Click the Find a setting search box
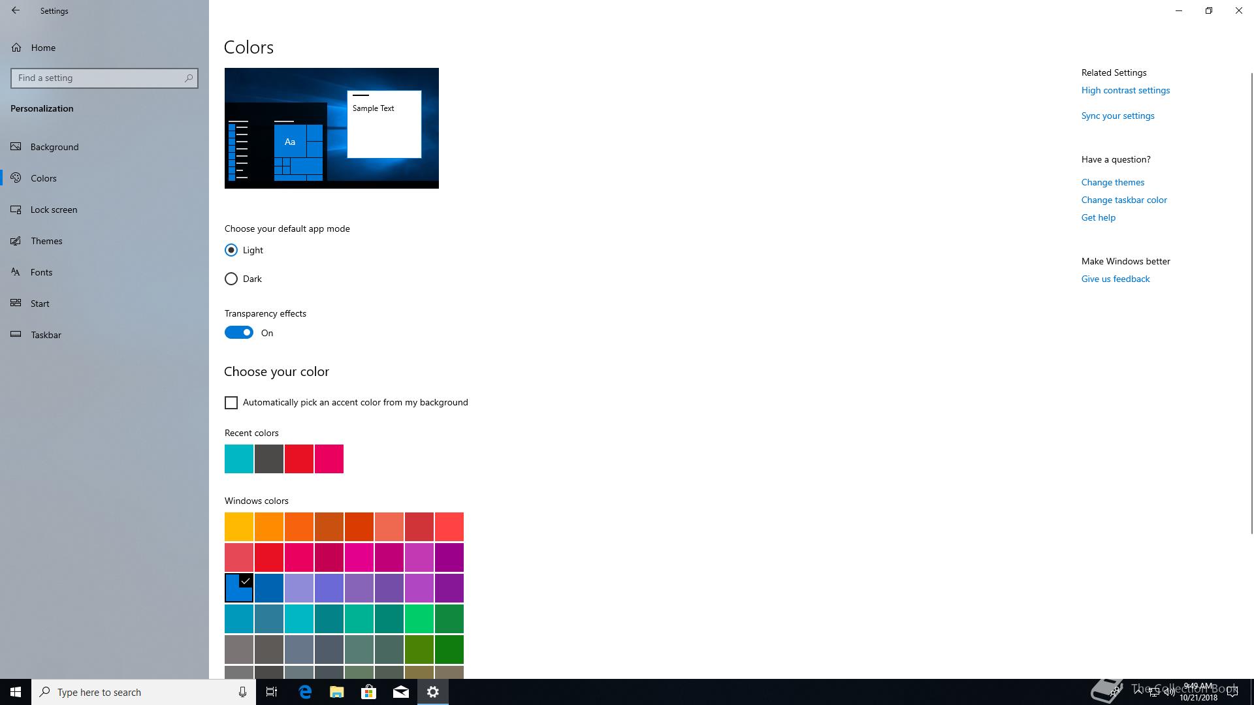 (104, 78)
